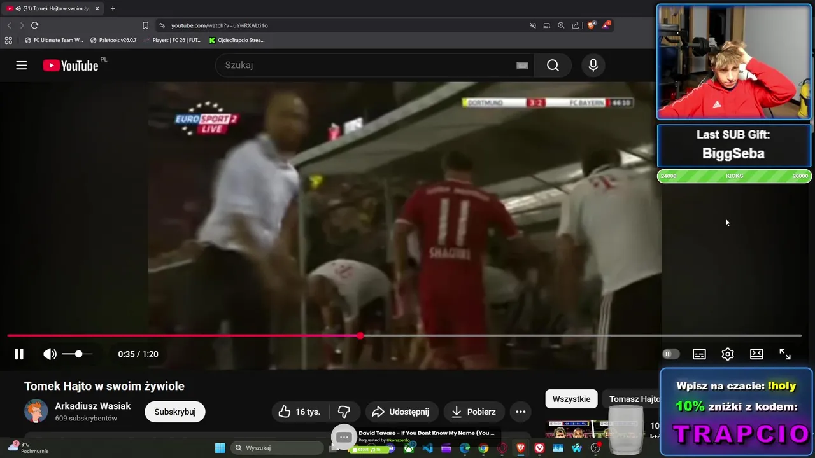This screenshot has width=815, height=458.
Task: Open Microsoft Edge from the taskbar
Action: click(x=465, y=448)
